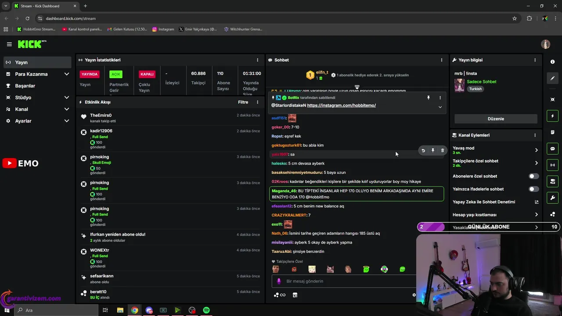The width and height of the screenshot is (562, 316).
Task: Select the green angel emote
Action: [x=366, y=269]
